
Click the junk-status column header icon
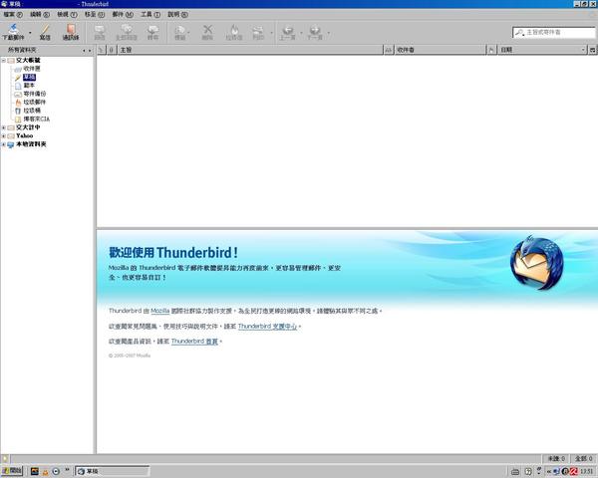click(492, 50)
